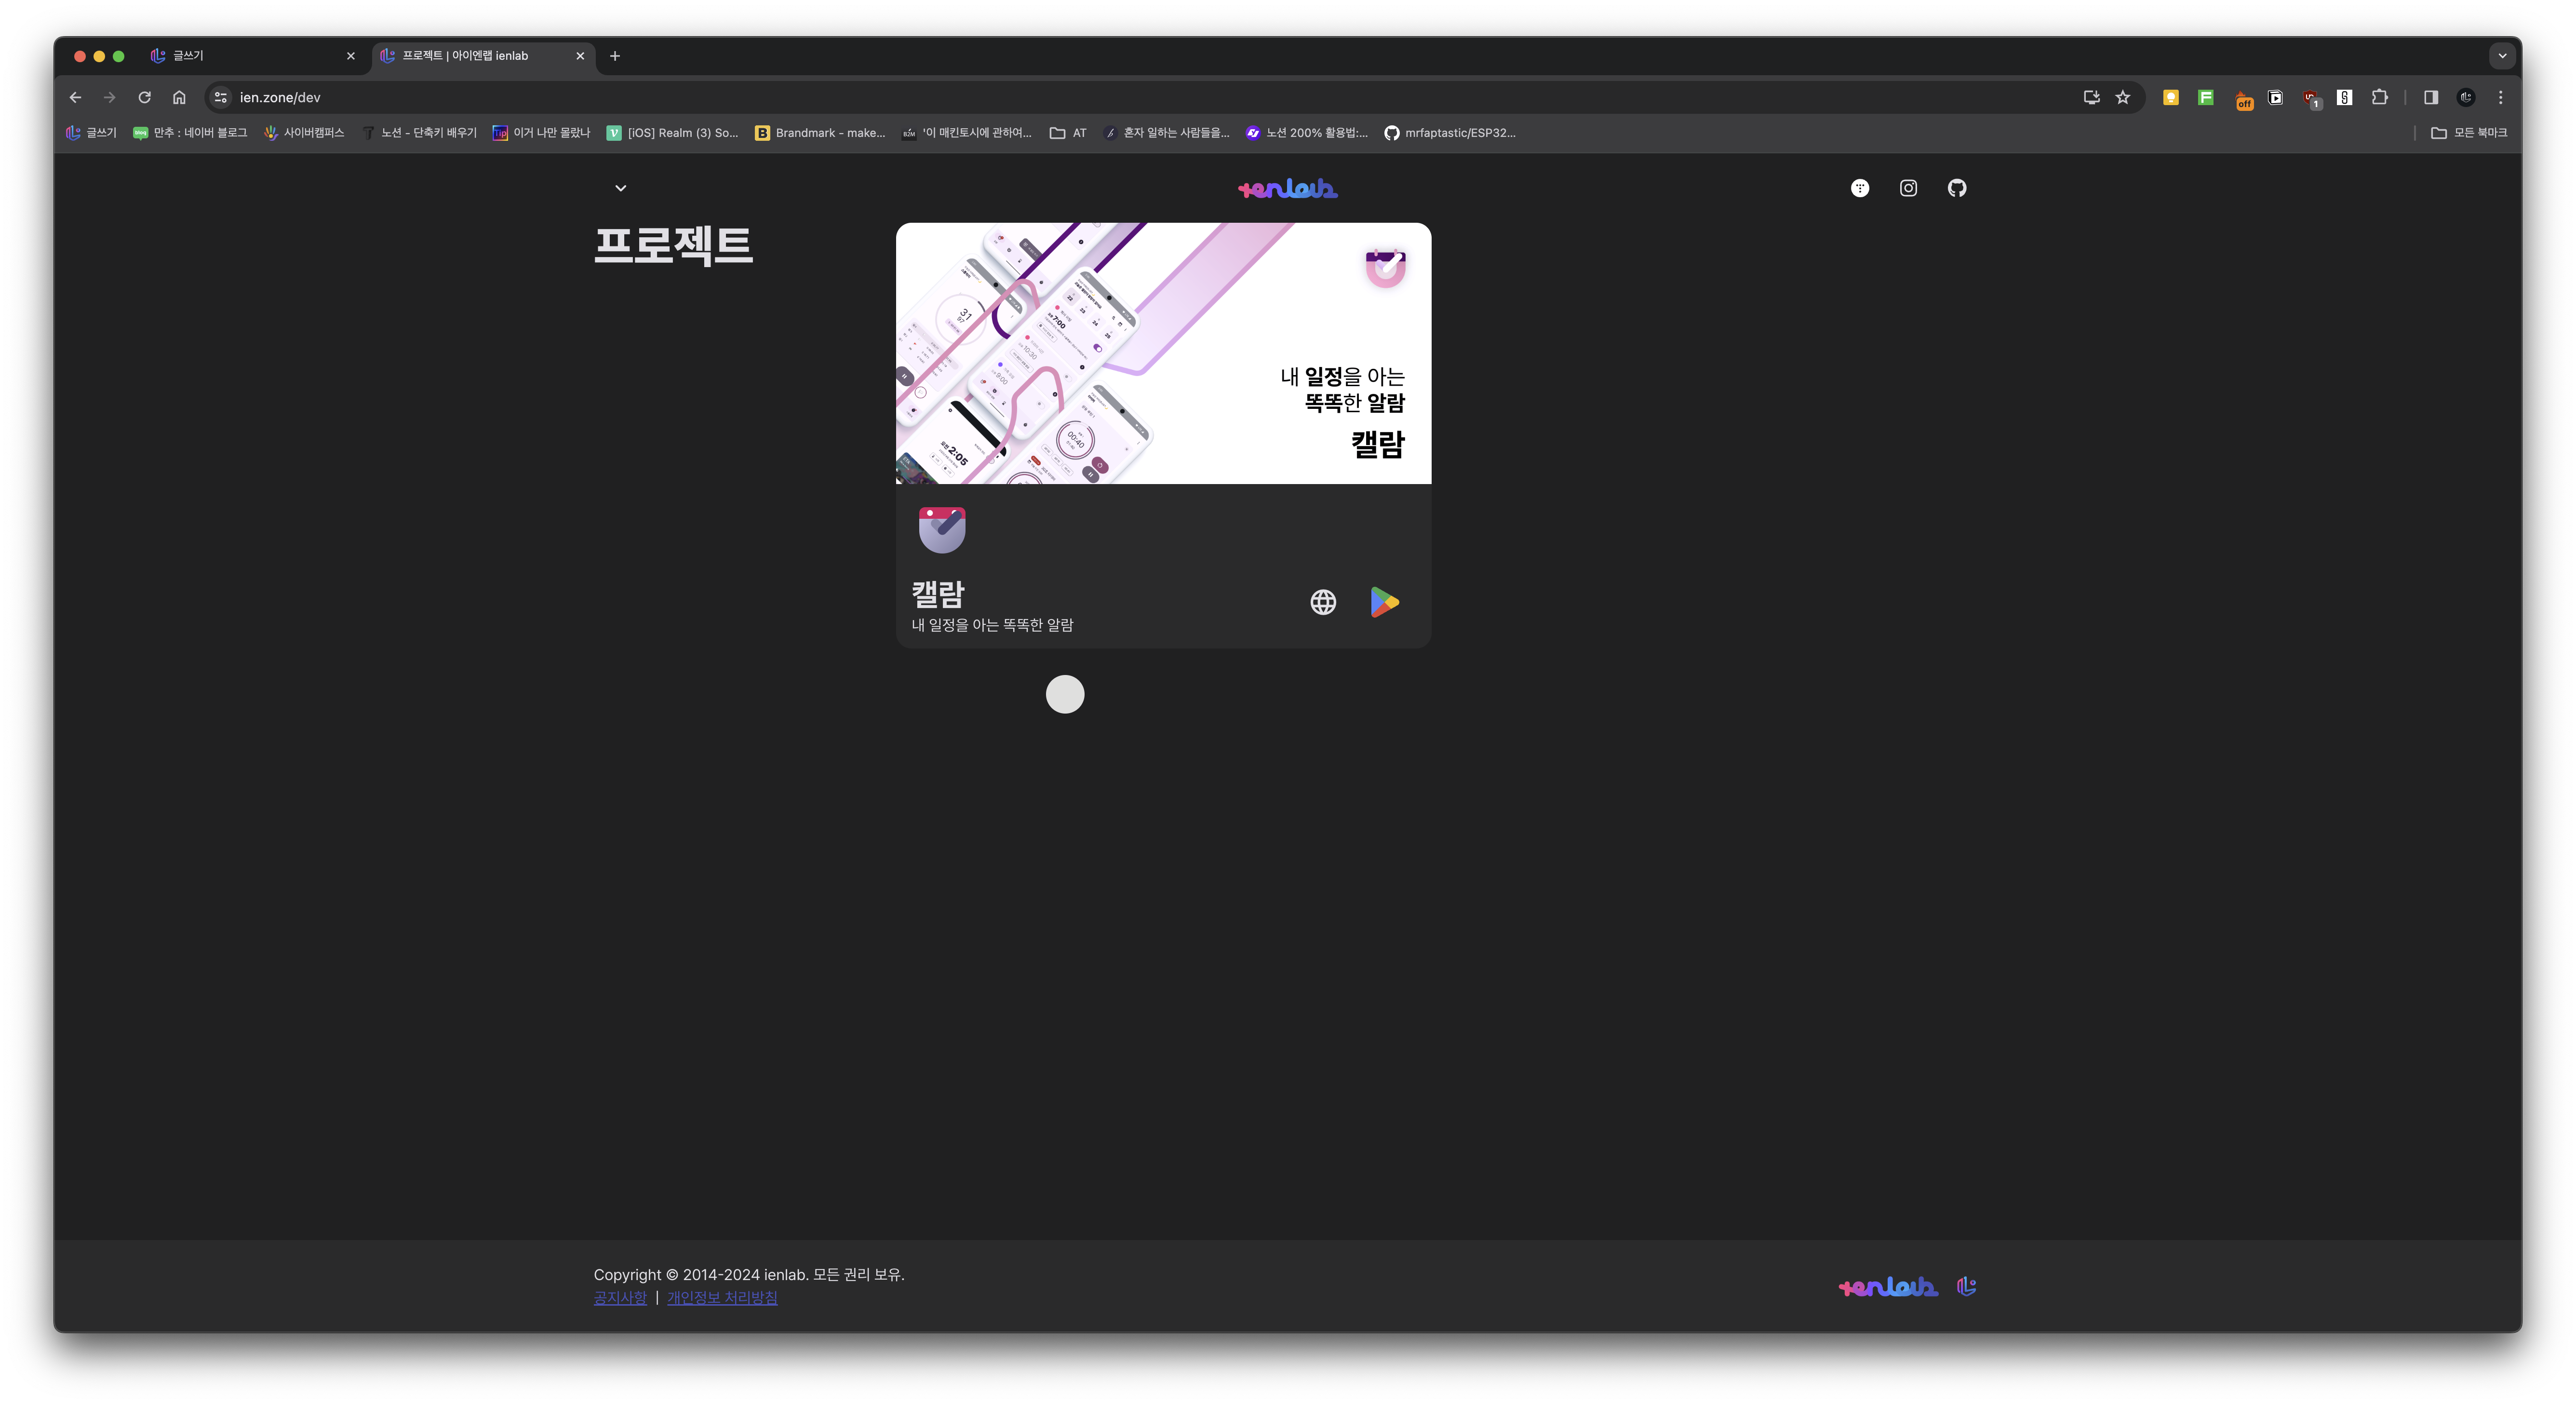Bookmark this page with star icon

[x=2123, y=97]
